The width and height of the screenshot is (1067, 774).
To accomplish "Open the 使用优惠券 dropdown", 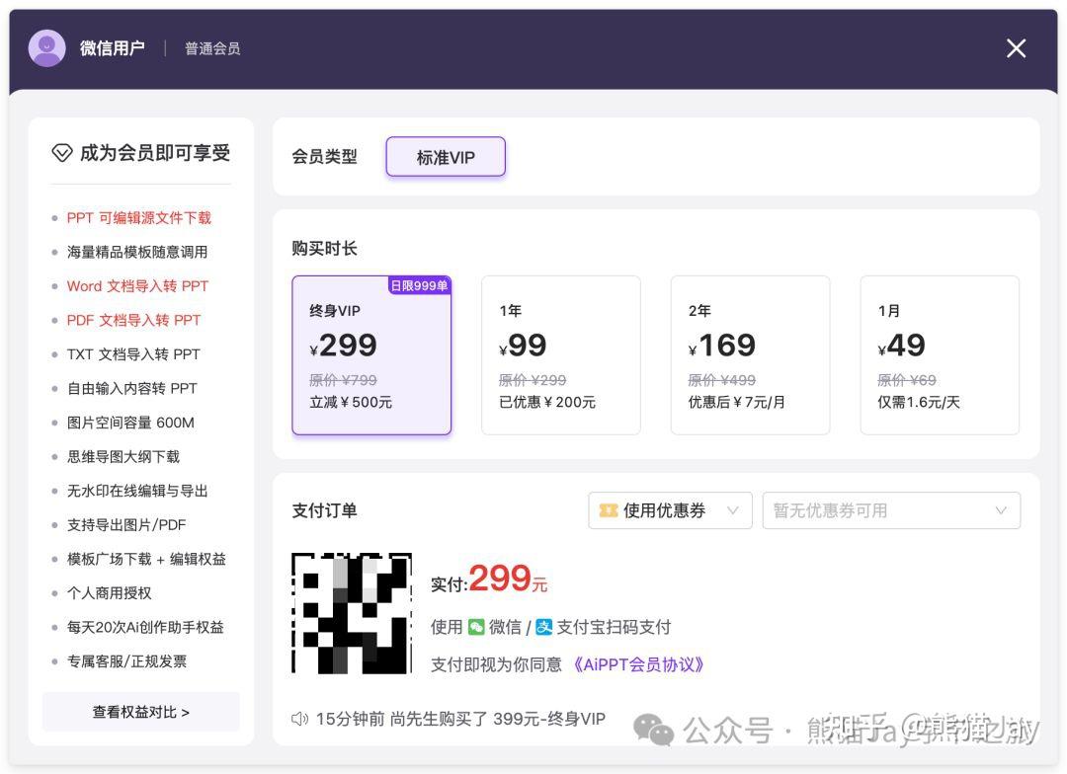I will [670, 510].
